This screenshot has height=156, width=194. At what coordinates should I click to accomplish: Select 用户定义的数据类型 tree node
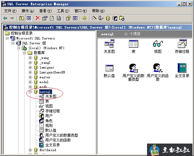pyautogui.click(x=62, y=135)
